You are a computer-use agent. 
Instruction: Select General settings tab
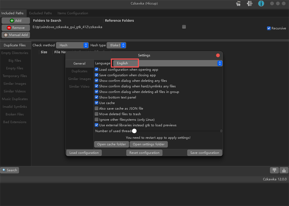[x=79, y=63]
